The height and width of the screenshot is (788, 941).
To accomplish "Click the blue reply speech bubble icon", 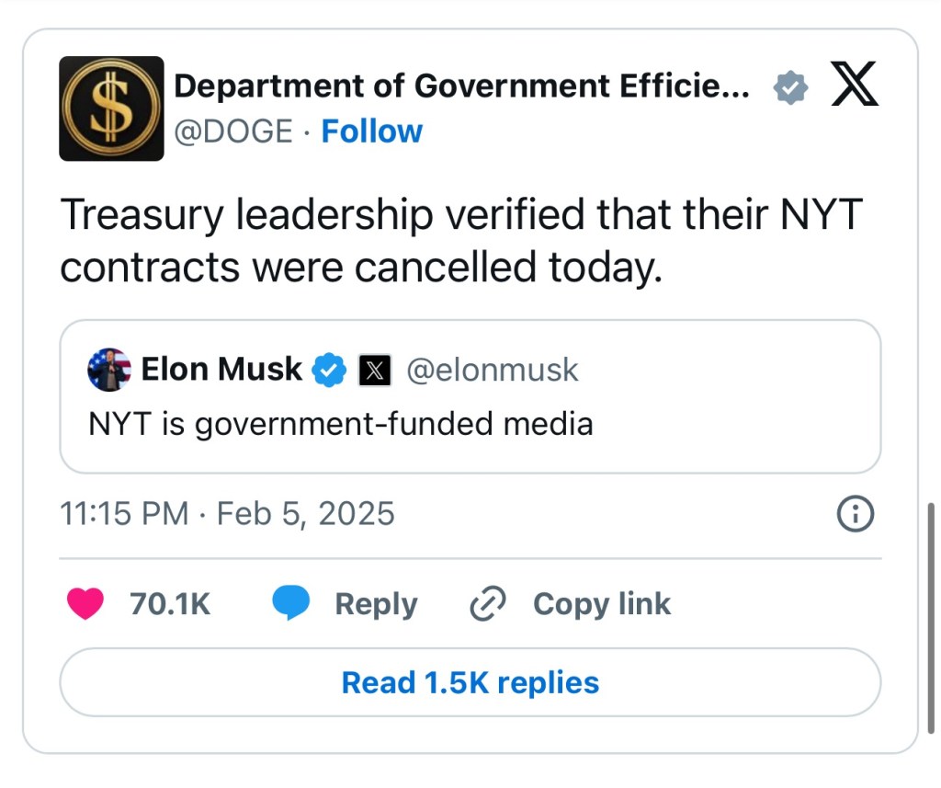I will (291, 604).
